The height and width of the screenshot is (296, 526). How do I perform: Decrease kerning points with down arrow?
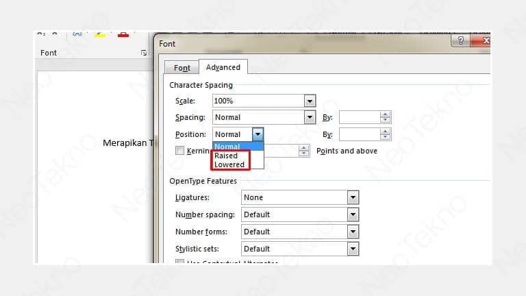coord(303,153)
